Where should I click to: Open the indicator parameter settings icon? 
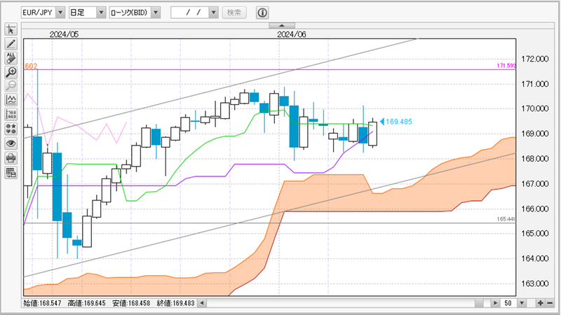point(11,114)
